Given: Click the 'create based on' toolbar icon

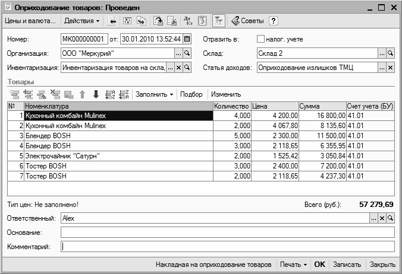Looking at the screenshot, I should point(142,21).
